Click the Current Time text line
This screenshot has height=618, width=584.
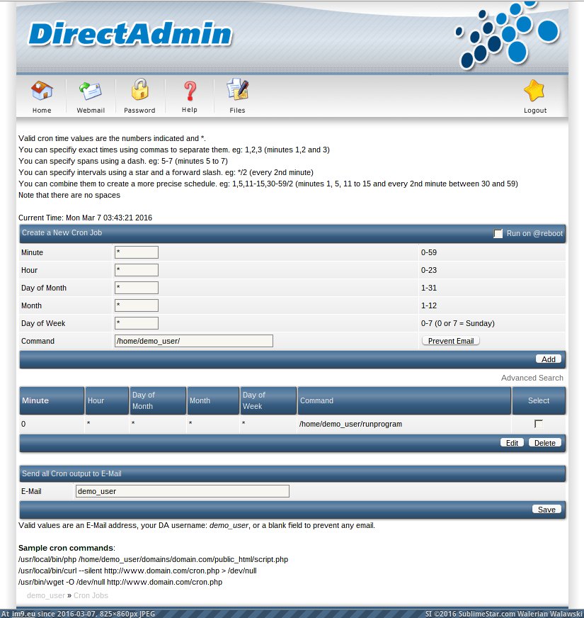pyautogui.click(x=85, y=218)
